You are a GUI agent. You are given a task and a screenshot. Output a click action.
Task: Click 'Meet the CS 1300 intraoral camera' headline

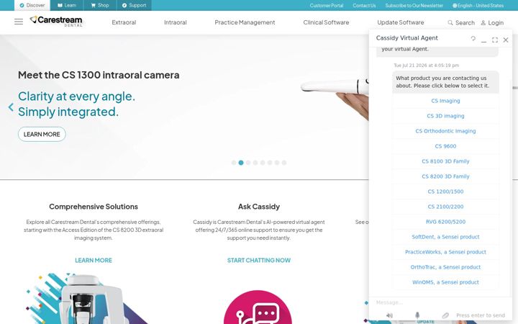tap(99, 75)
